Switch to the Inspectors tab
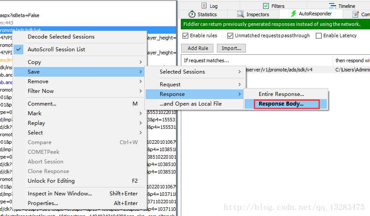 [x=253, y=14]
